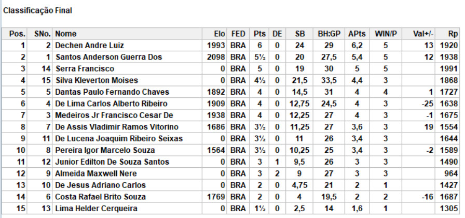Image resolution: width=465 pixels, height=218 pixels.
Task: Select player Santos Anderson Guerra Dos
Action: (109, 57)
